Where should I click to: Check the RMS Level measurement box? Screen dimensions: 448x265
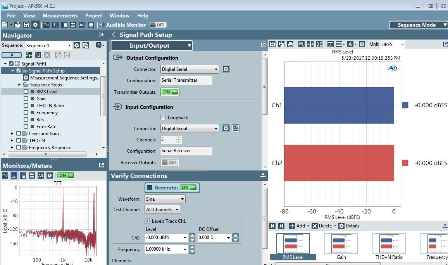(26, 91)
